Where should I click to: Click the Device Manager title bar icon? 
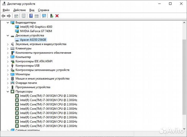4,4
